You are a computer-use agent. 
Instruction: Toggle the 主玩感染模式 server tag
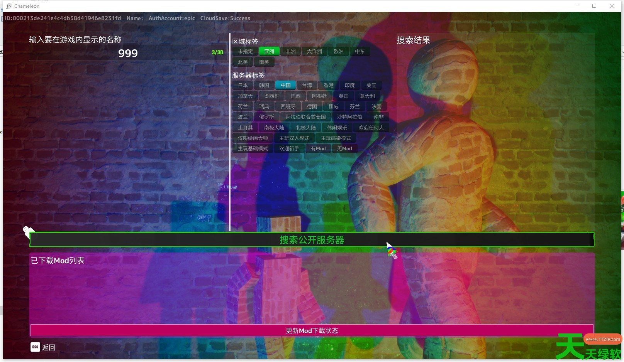tap(336, 138)
